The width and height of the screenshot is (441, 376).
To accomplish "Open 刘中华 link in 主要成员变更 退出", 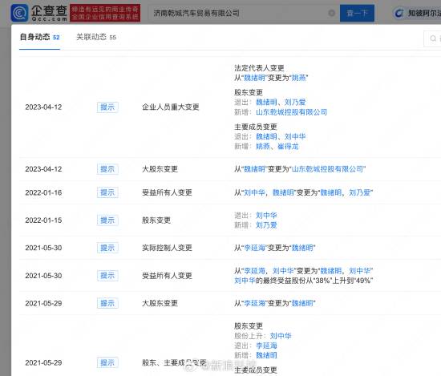I will (x=295, y=136).
